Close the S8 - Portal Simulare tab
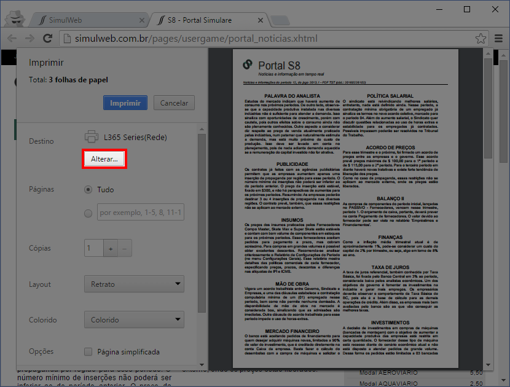Viewport: 510px width, 387px height. 260,20
